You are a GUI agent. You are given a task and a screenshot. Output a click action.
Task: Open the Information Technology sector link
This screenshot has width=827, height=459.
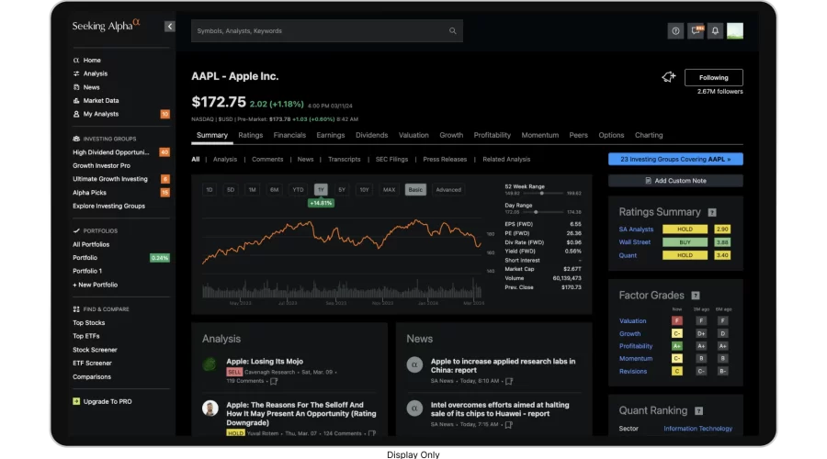(x=697, y=429)
